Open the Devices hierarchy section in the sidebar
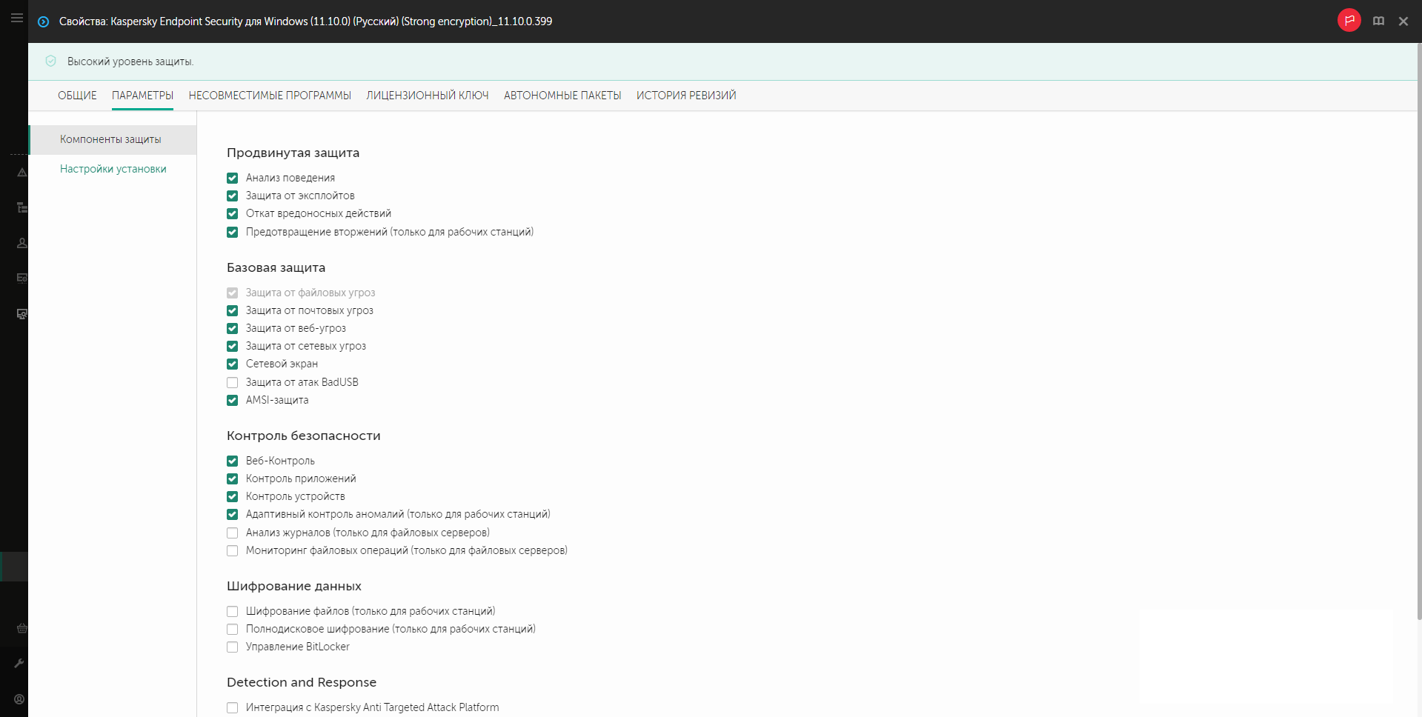Image resolution: width=1422 pixels, height=717 pixels. 21,208
